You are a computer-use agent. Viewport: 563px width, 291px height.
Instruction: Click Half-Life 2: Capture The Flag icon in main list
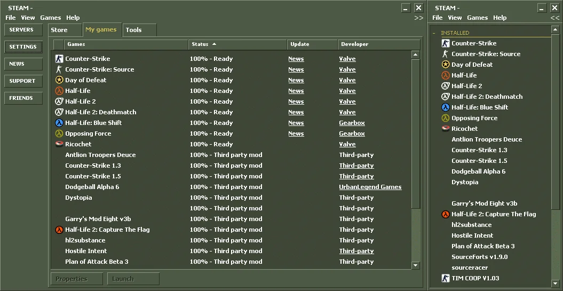coord(59,230)
